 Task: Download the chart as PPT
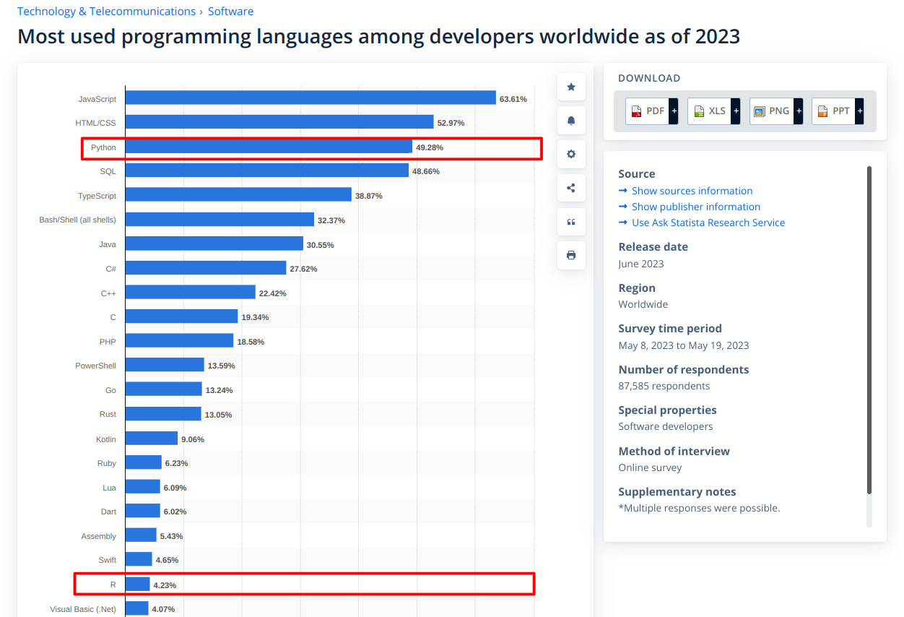click(x=833, y=111)
